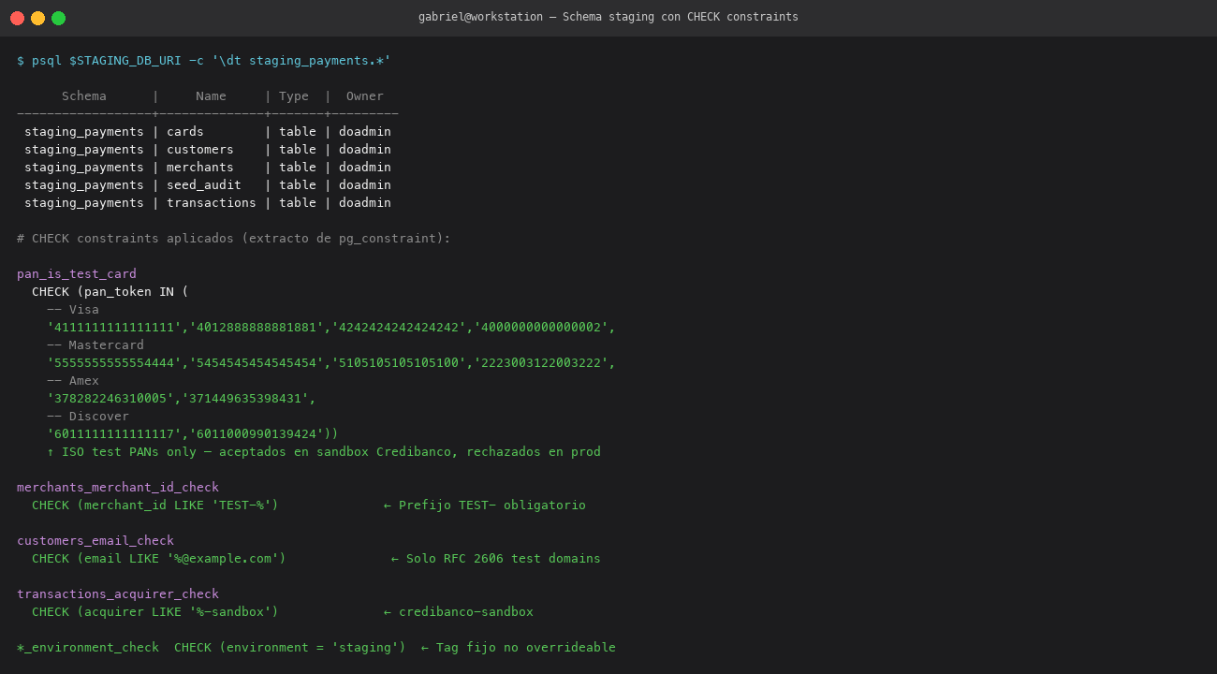The width and height of the screenshot is (1217, 674).
Task: Click 'CHECK (pan_token IN (' line
Action: (x=110, y=292)
